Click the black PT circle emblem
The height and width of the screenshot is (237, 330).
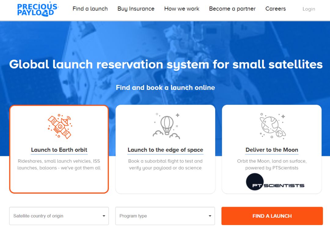pos(255,182)
